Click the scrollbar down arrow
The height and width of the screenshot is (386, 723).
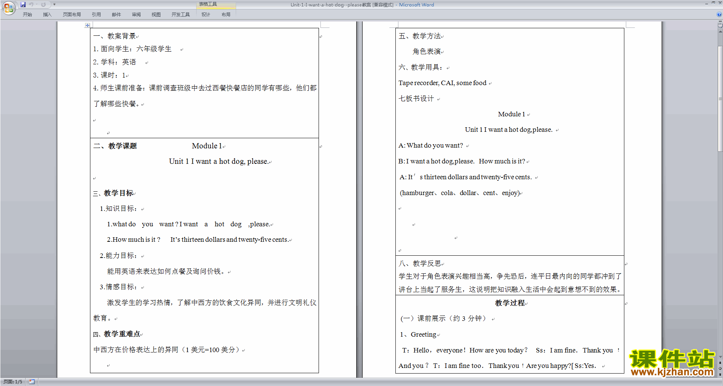pyautogui.click(x=720, y=357)
